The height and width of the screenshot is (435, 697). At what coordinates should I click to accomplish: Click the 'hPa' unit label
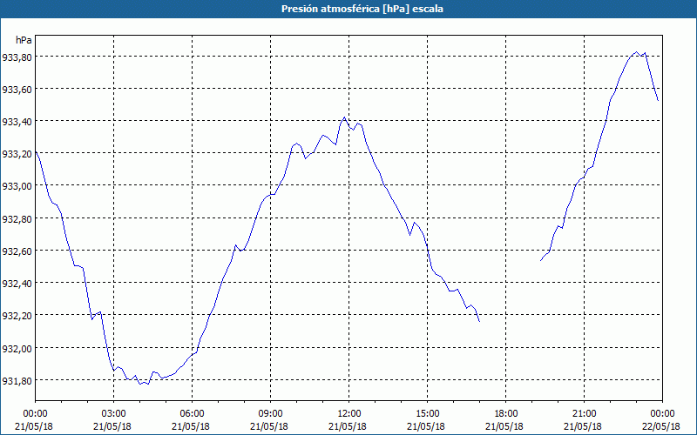pos(24,40)
